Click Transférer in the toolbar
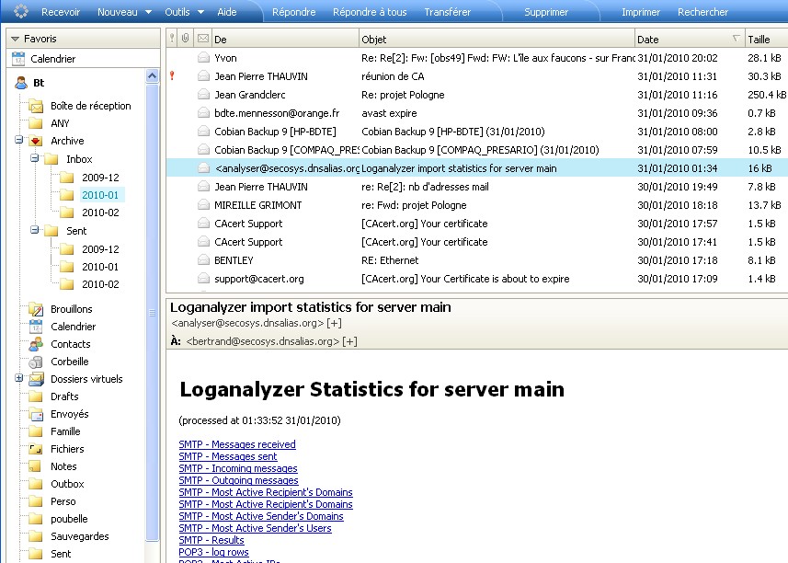788x563 pixels. point(447,12)
